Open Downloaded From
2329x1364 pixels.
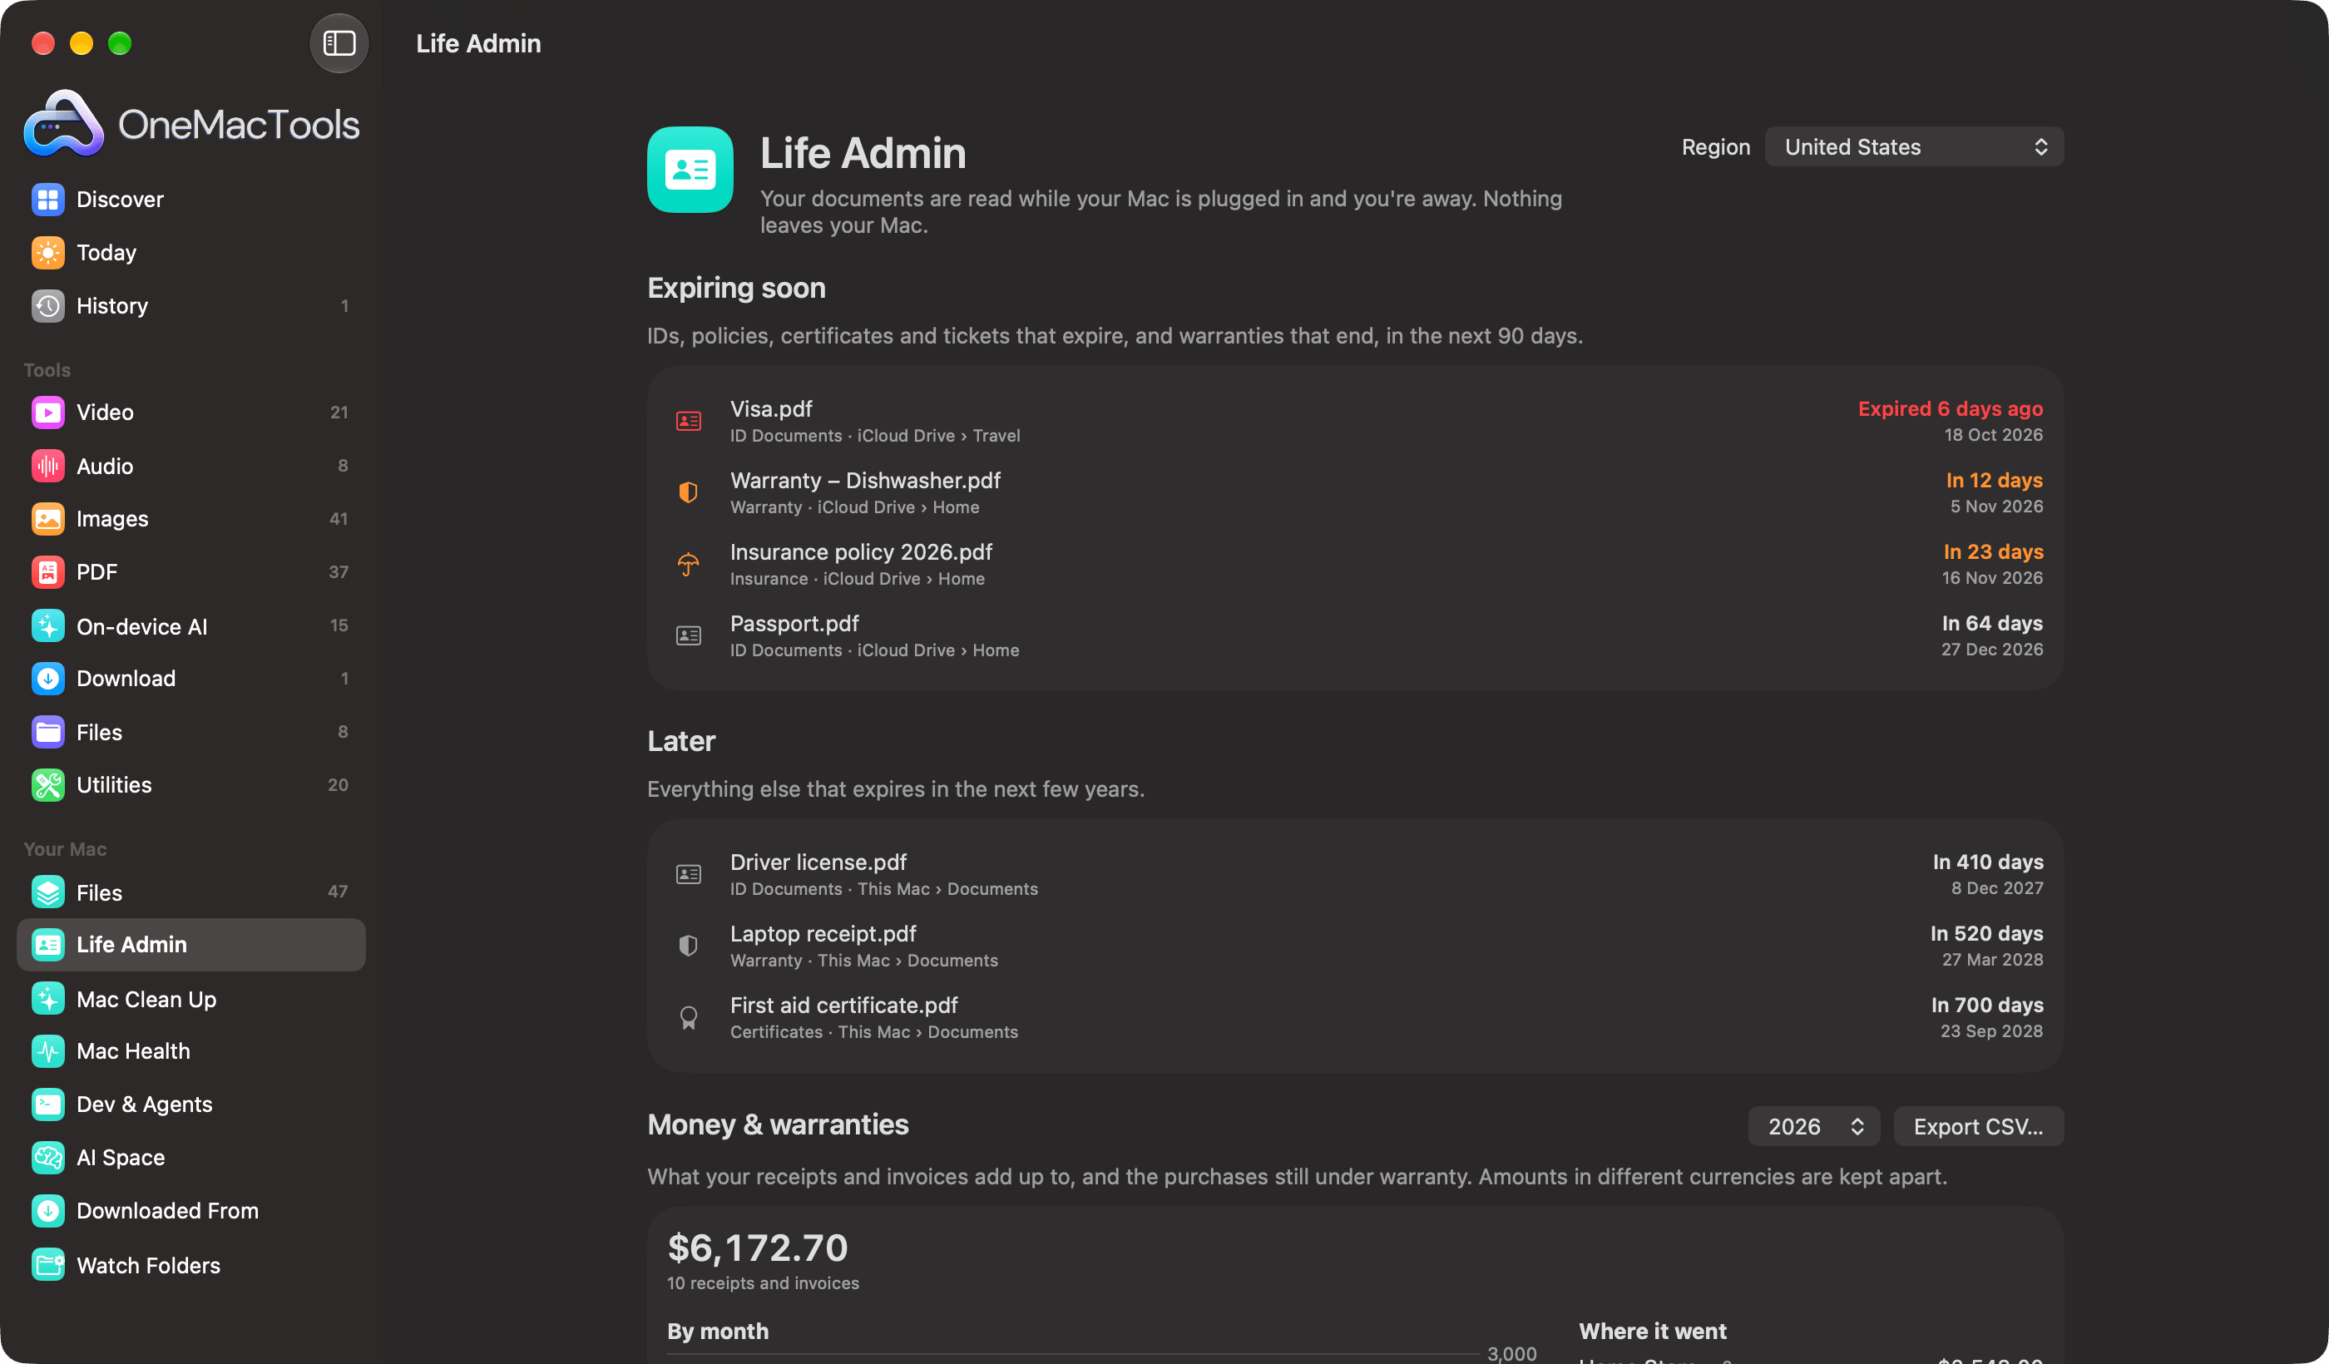coord(191,1211)
